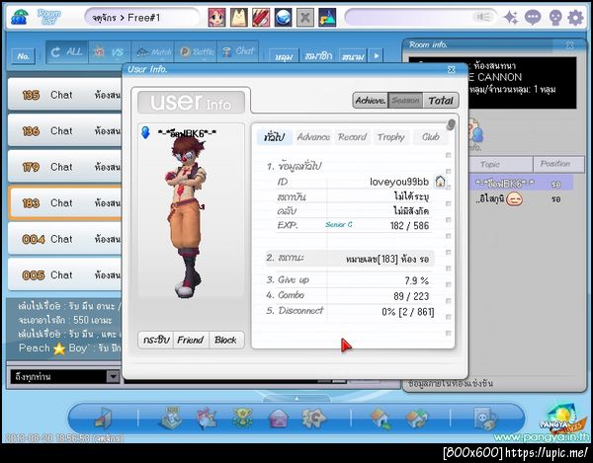Open the locker safe icon in bottom bar

485,419
